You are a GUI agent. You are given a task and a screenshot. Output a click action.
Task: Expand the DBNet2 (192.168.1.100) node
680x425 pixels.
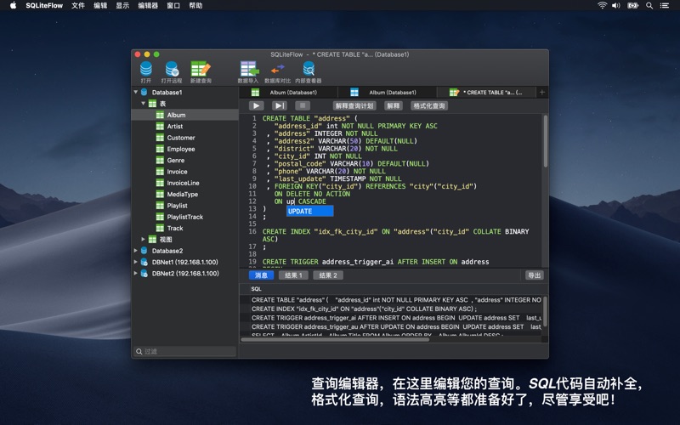pyautogui.click(x=136, y=273)
